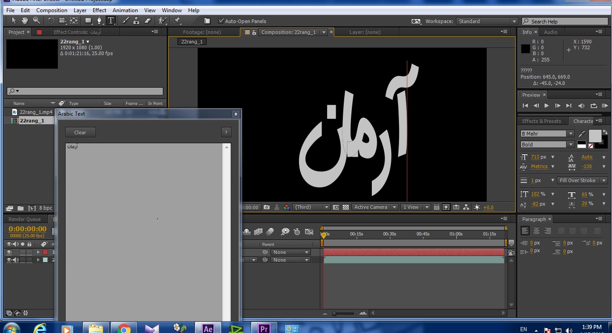Screen dimensions: 612x333
Task: Open the Effect menu
Action: [x=100, y=10]
